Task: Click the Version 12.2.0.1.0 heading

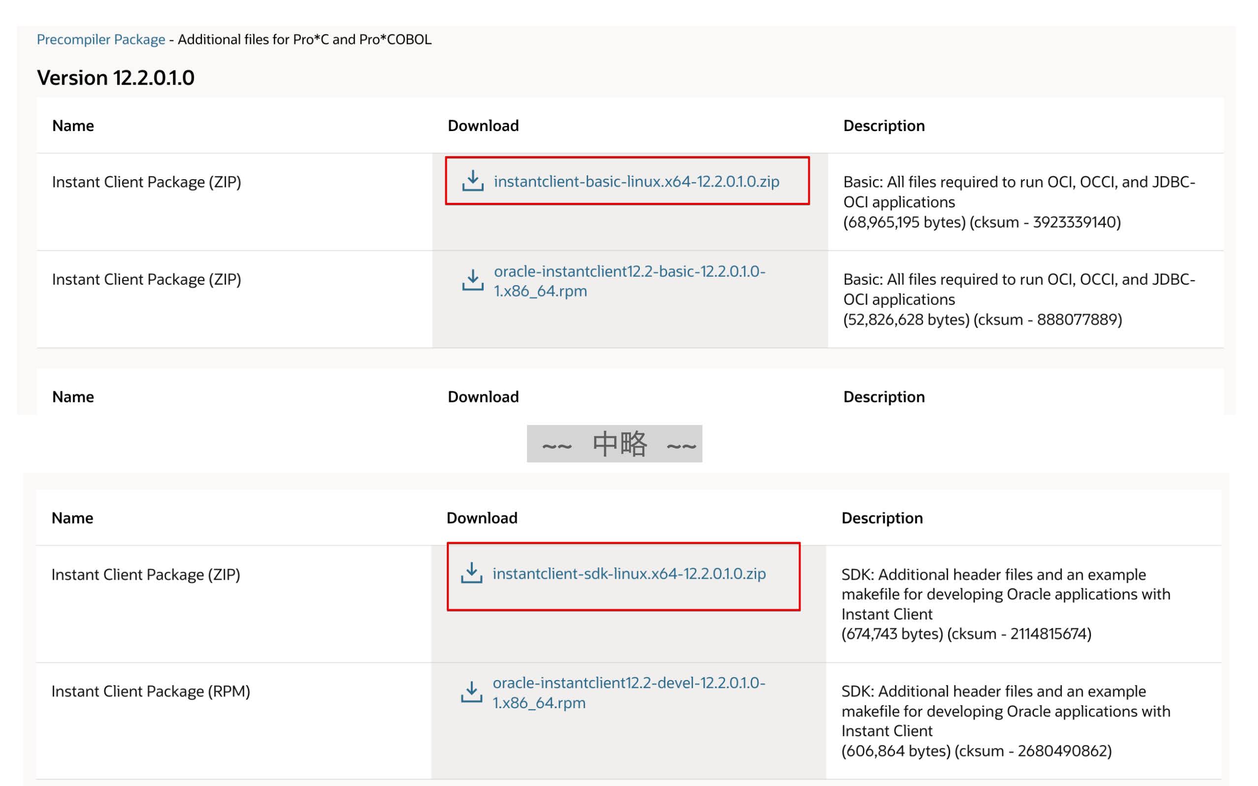Action: [115, 78]
